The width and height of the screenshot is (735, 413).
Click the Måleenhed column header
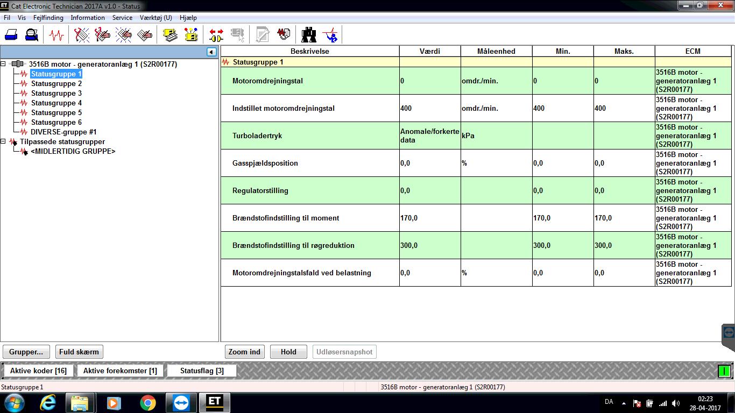[496, 51]
